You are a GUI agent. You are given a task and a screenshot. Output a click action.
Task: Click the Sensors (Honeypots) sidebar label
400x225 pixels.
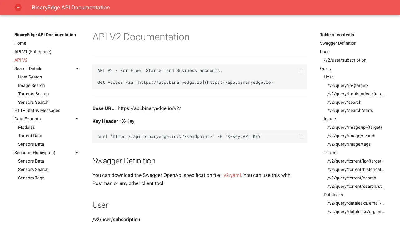coord(35,152)
